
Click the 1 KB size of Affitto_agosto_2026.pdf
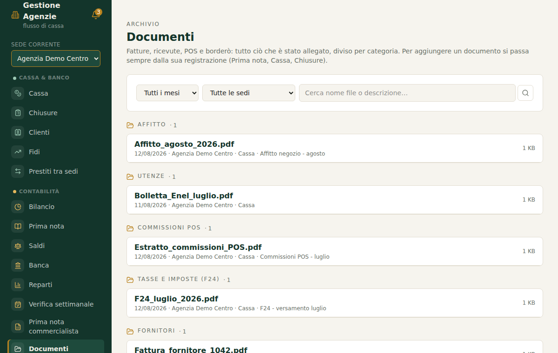(529, 148)
